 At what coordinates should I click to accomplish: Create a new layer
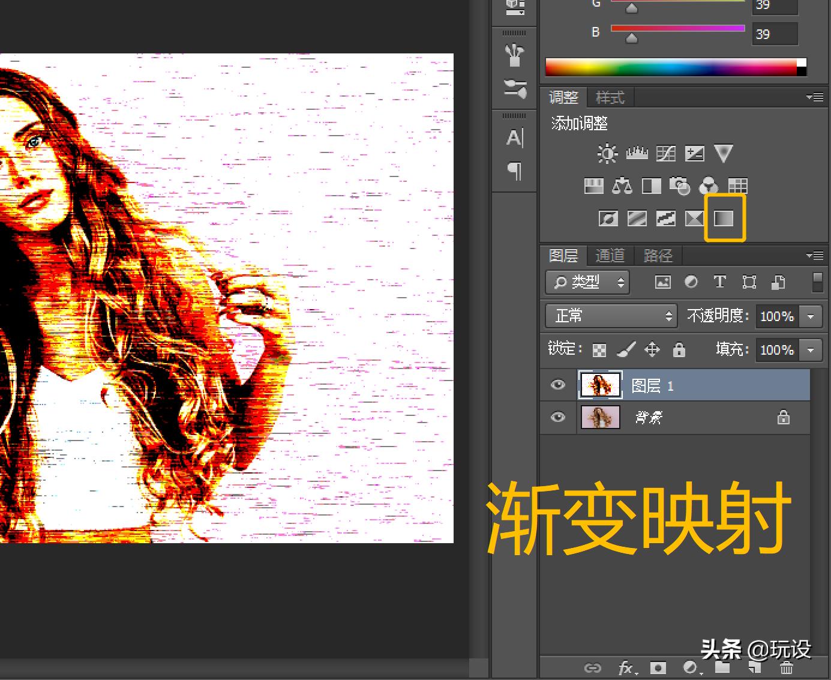754,667
